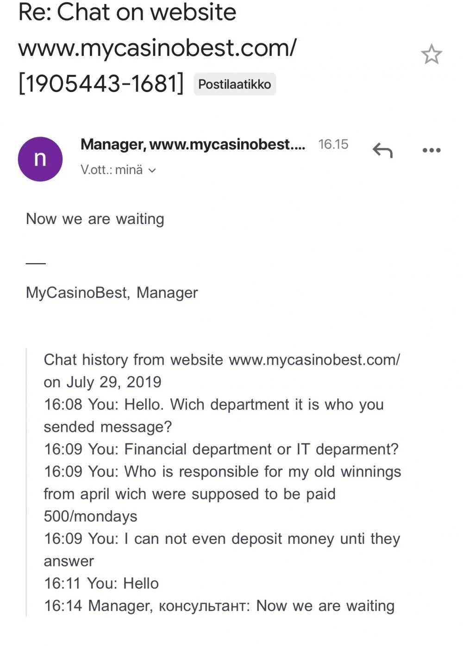Tap the "V.ott.: minä" recipient text
This screenshot has width=463, height=646.
tap(112, 170)
